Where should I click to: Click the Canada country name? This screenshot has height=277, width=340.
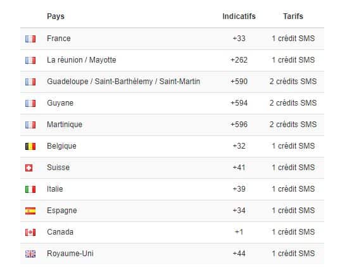click(60, 232)
